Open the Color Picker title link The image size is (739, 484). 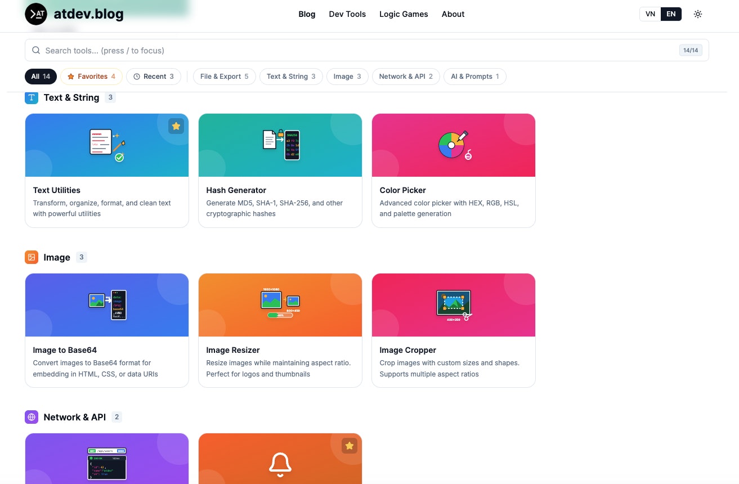pyautogui.click(x=403, y=190)
